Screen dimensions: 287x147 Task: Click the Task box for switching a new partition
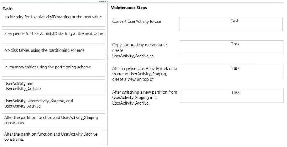pos(232,96)
